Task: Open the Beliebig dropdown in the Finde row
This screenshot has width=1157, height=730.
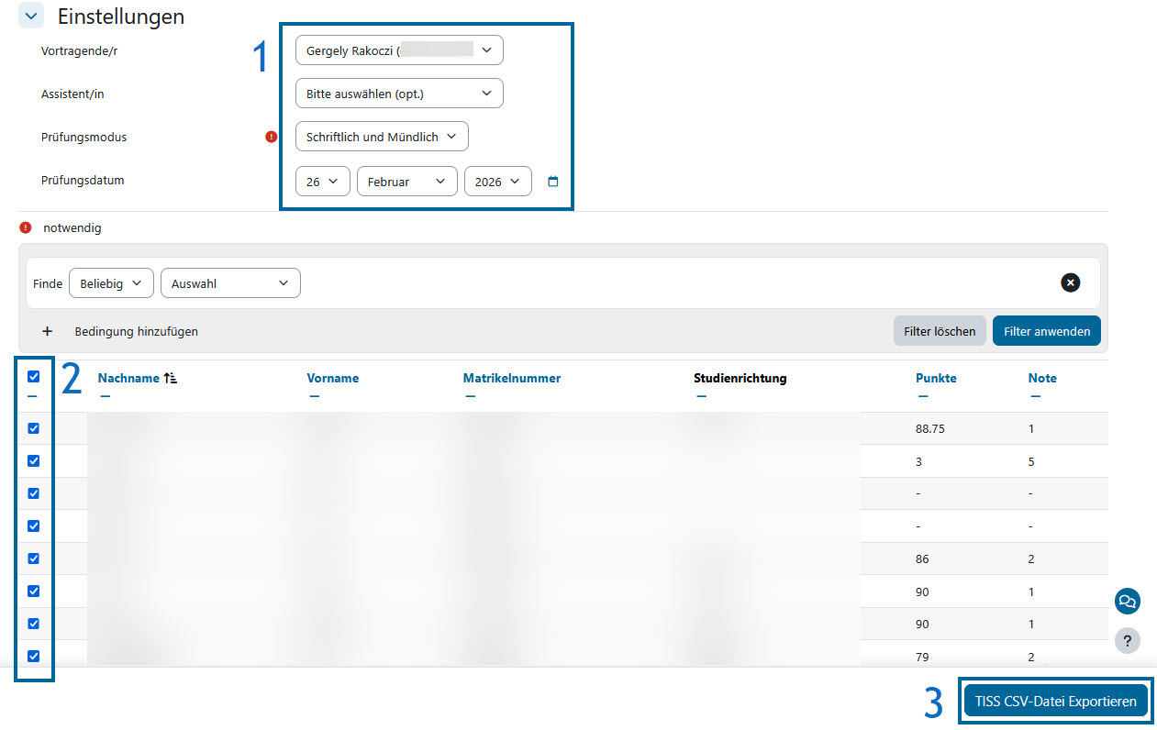Action: 111,282
